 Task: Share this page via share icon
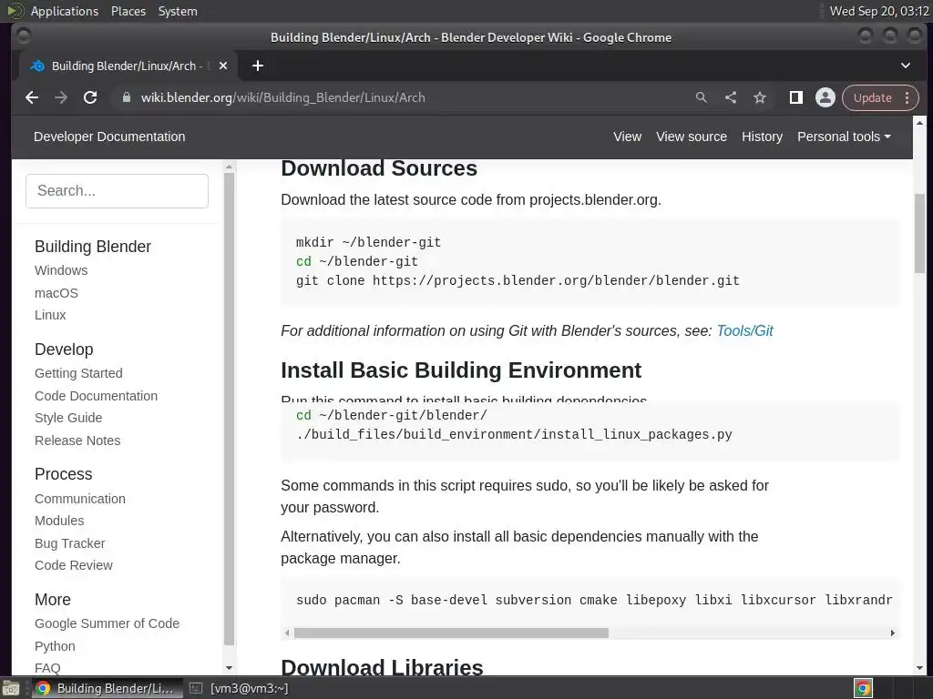click(x=731, y=97)
